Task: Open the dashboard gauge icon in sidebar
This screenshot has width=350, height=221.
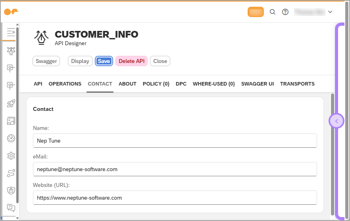Action: (11, 138)
